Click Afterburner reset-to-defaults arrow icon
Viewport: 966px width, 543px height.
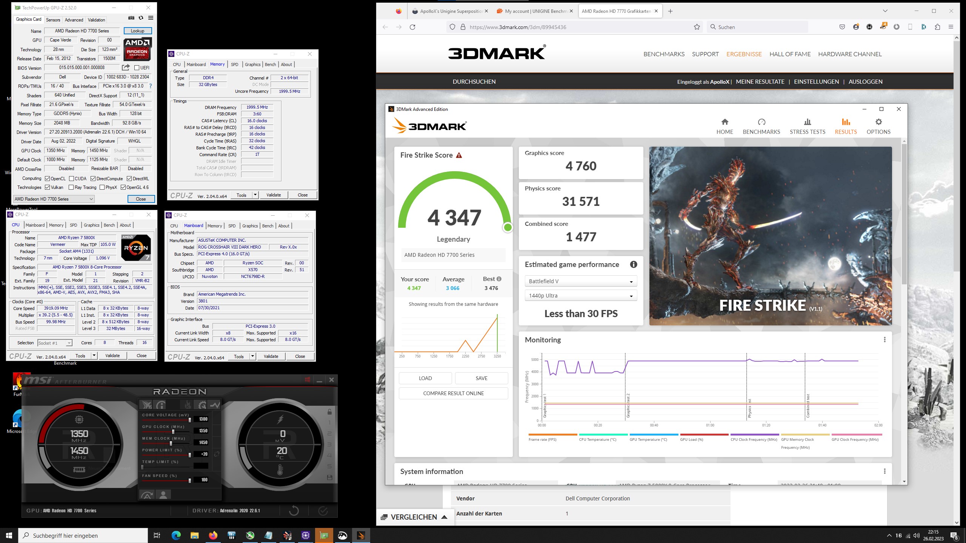pos(294,511)
